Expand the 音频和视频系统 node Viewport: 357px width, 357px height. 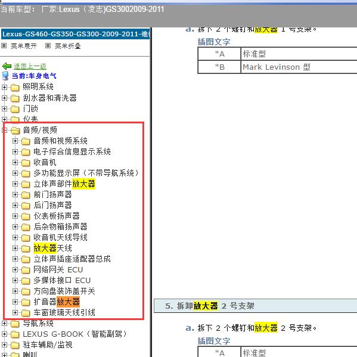15,141
